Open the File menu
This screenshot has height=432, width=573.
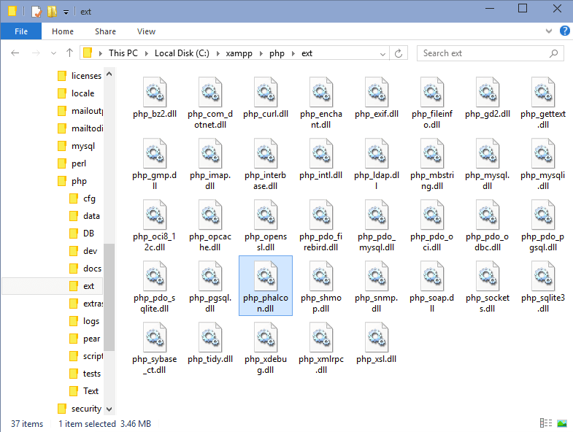point(21,31)
